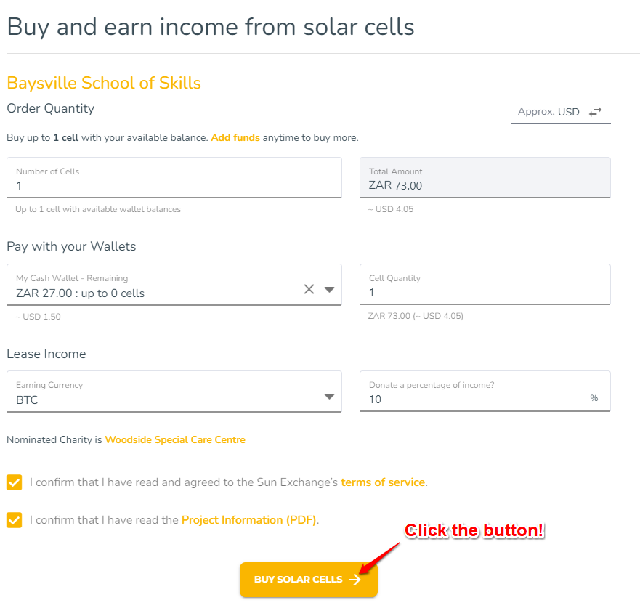Viewport: 640px width, 608px height.
Task: Select the My Cash Wallet remaining balance field
Action: pyautogui.click(x=174, y=285)
